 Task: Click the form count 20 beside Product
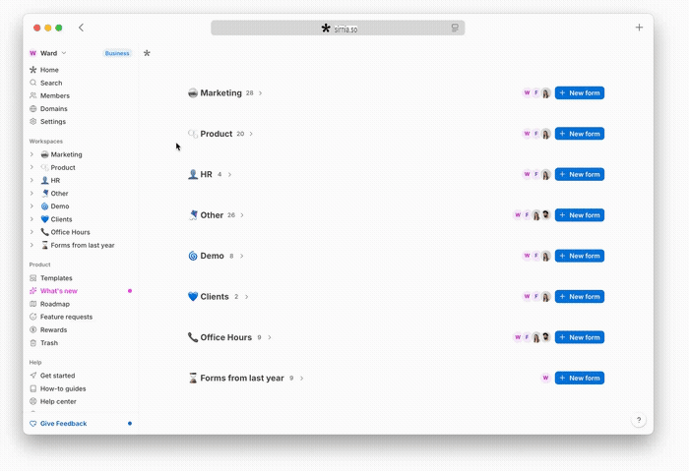click(240, 134)
